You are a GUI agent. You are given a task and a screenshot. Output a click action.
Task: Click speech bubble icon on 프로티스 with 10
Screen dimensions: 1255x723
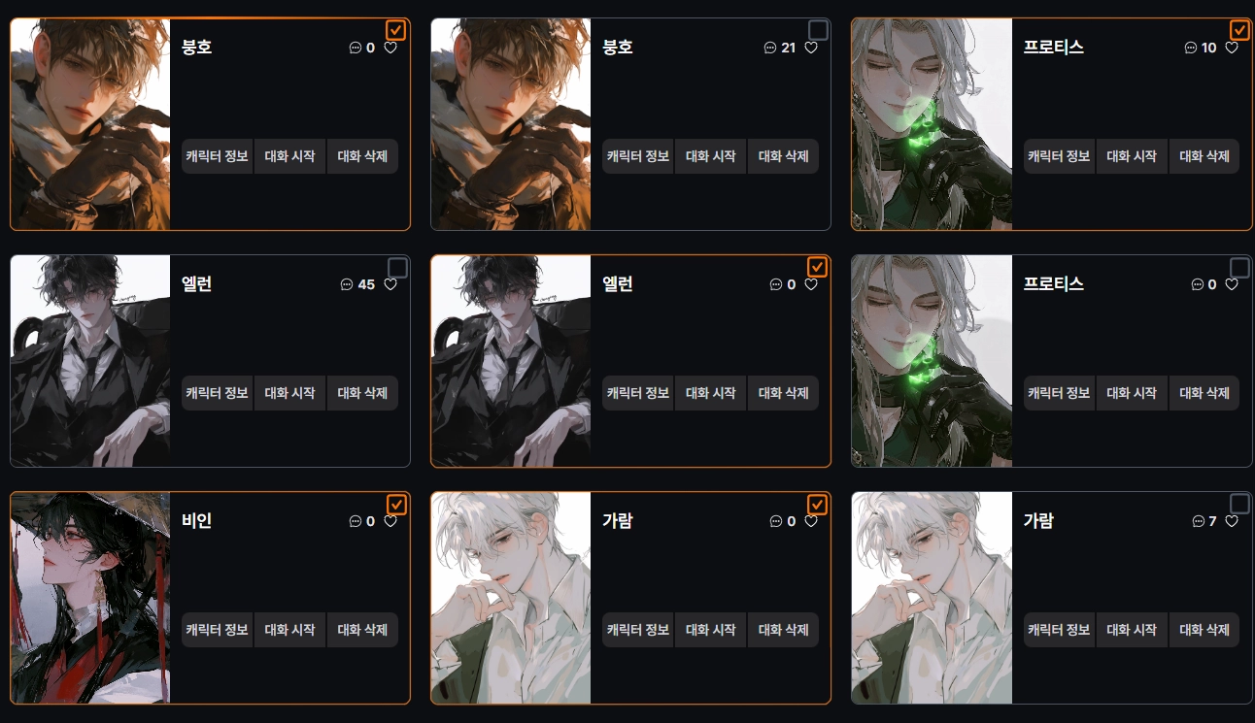click(1191, 48)
